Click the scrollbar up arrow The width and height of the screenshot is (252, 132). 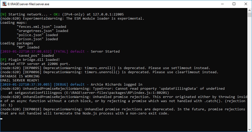click(250, 10)
